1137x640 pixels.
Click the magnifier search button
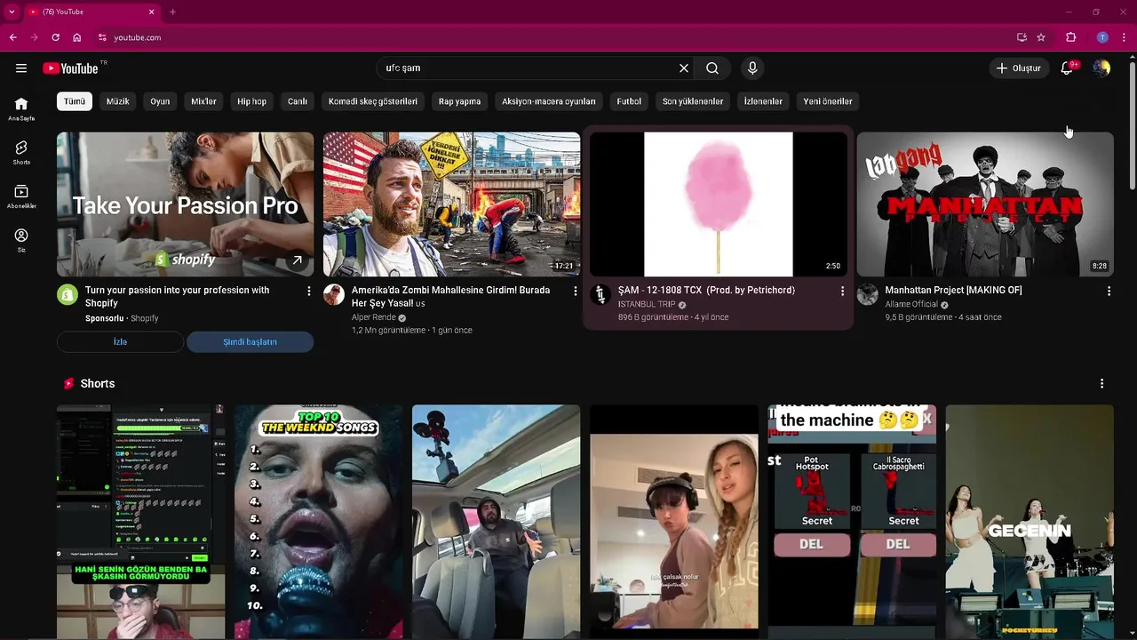click(x=712, y=68)
